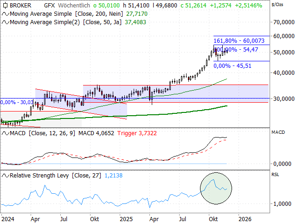
Task: Select the 0,00% - 45,51 Fibonacci label
Action: click(232, 66)
